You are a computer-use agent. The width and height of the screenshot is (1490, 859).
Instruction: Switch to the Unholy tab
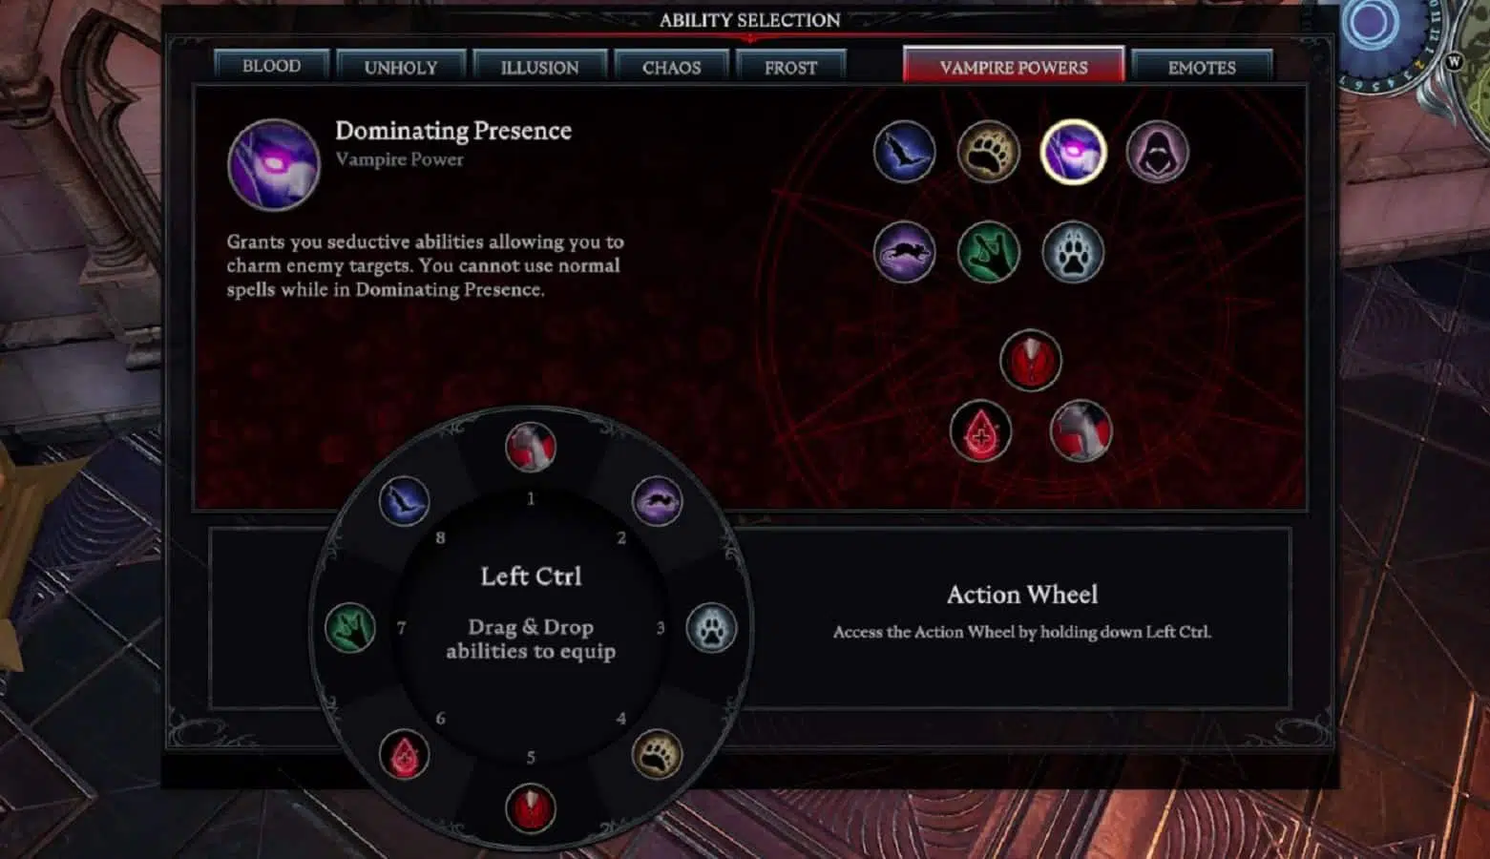(401, 67)
